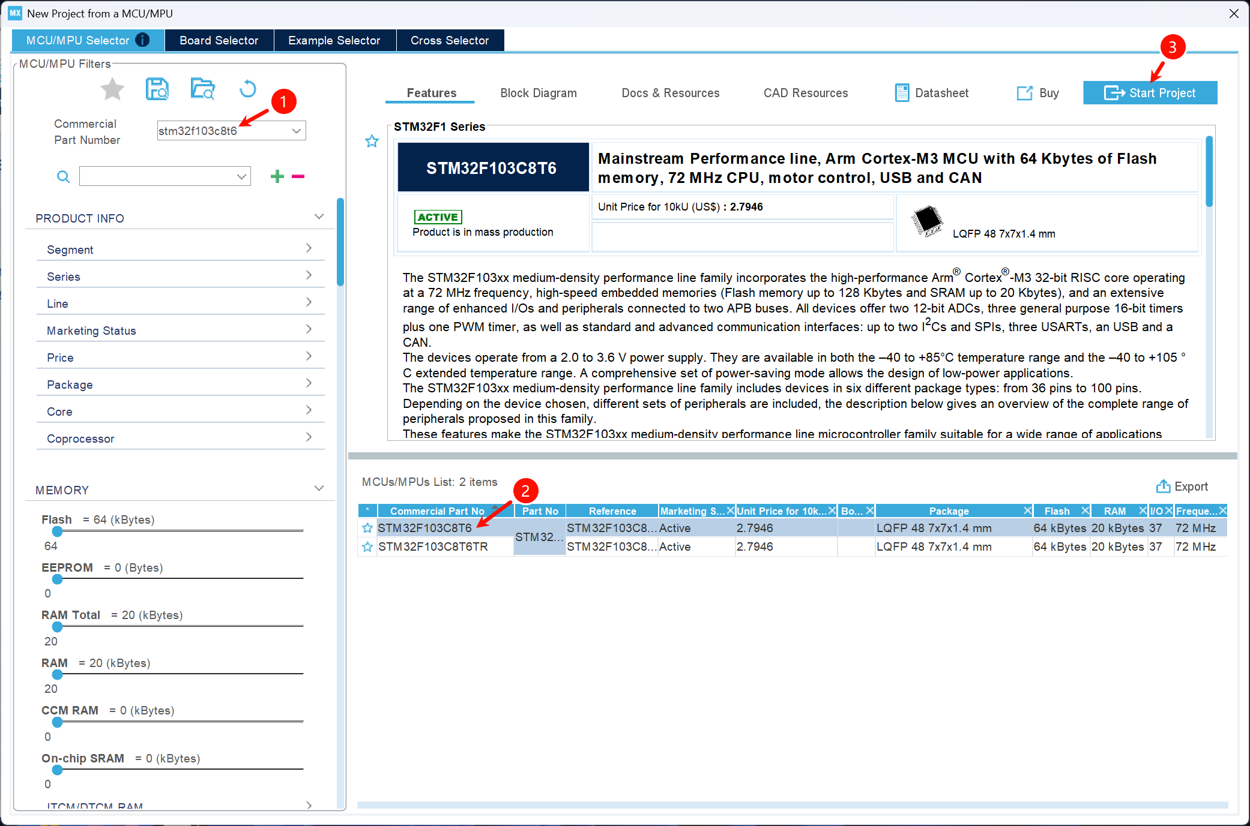The height and width of the screenshot is (826, 1250).
Task: Switch to the Cross Selector tab
Action: [x=450, y=40]
